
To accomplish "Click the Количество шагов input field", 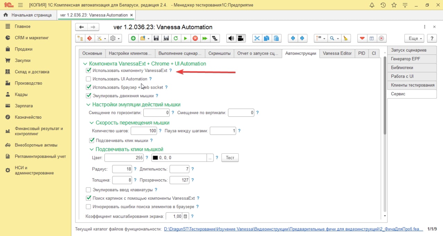I will [144, 131].
